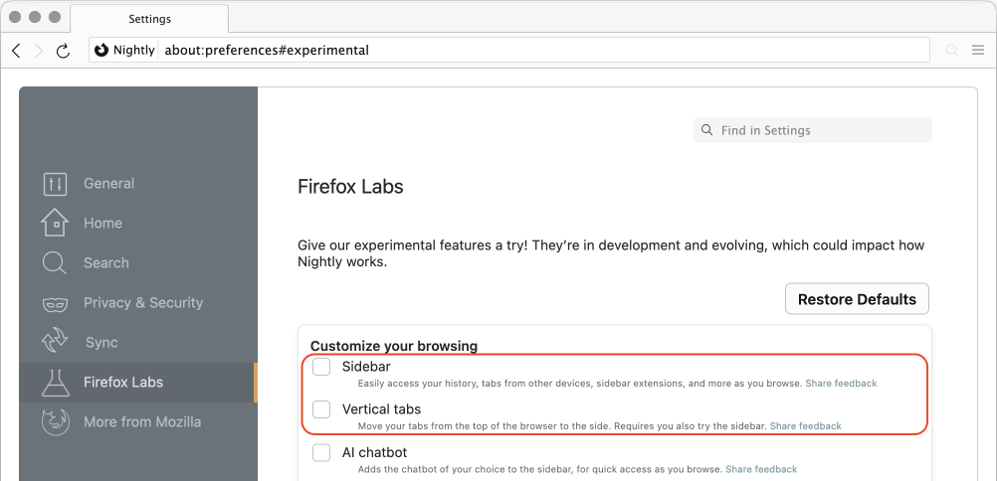
Task: Click the Sync arrows icon
Action: tap(55, 342)
